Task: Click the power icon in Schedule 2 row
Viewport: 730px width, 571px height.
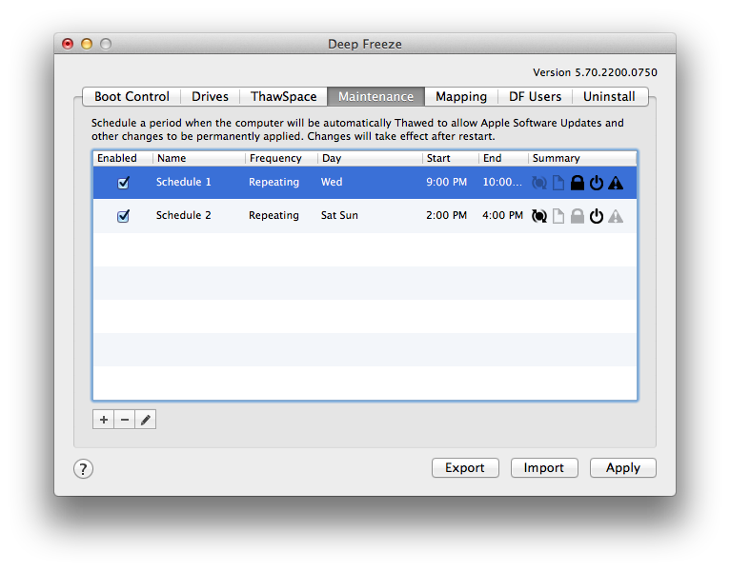Action: 597,216
